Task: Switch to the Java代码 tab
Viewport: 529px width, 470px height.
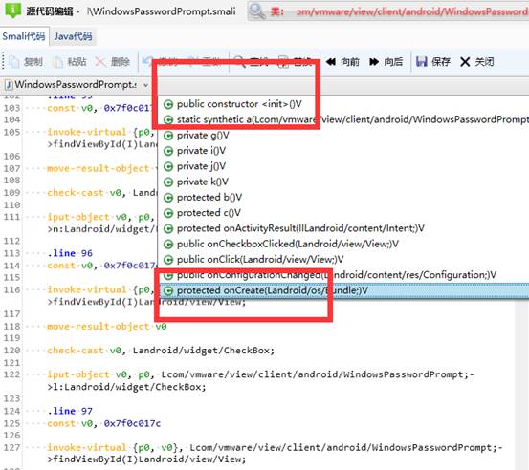Action: tap(74, 36)
